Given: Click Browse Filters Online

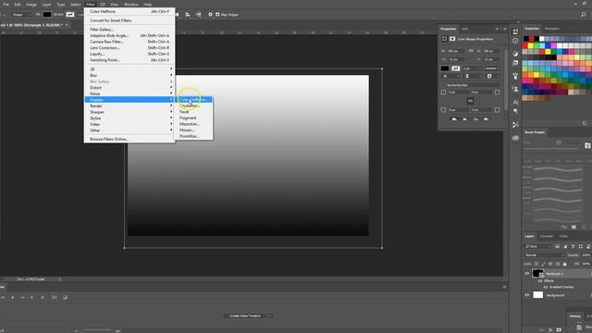Looking at the screenshot, I should tap(109, 139).
